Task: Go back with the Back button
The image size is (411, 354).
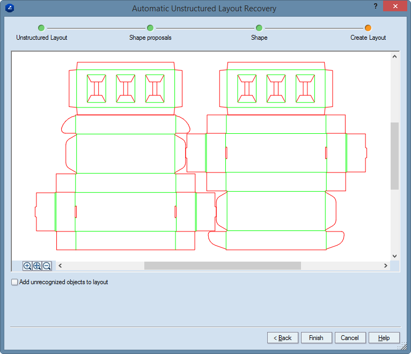Action: pyautogui.click(x=282, y=338)
